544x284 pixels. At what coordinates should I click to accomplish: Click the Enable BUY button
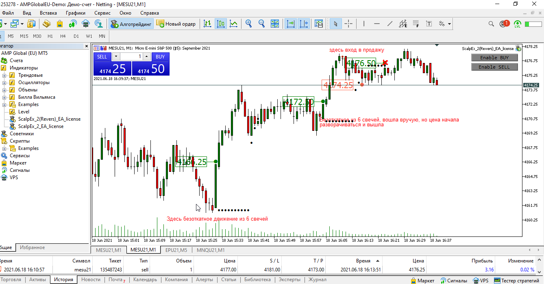coord(494,58)
